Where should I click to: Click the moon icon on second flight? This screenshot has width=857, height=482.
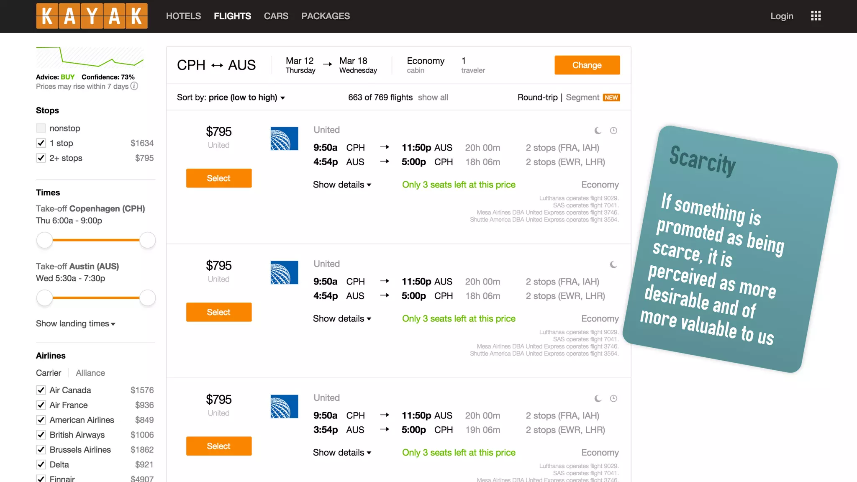tap(613, 264)
